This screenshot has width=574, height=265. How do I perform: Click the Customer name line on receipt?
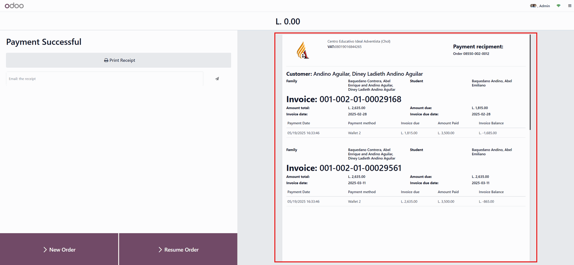[354, 74]
